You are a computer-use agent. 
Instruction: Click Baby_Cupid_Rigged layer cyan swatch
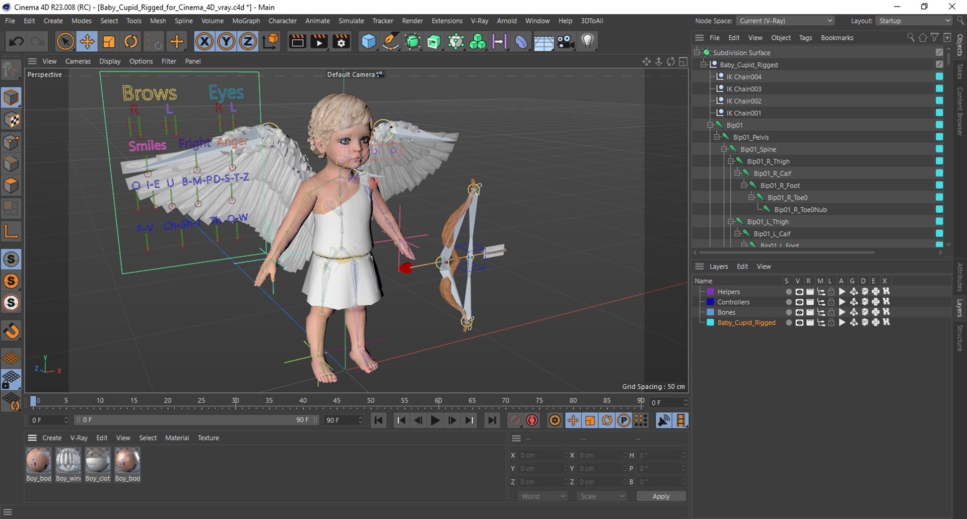710,323
